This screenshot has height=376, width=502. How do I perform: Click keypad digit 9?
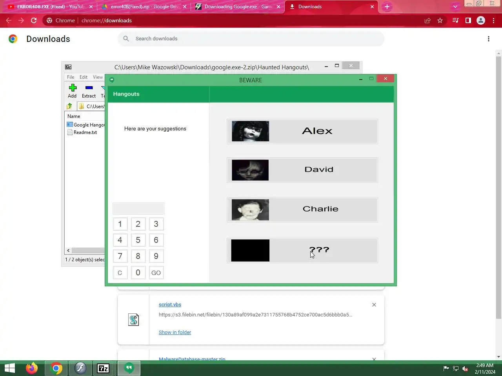tap(156, 256)
